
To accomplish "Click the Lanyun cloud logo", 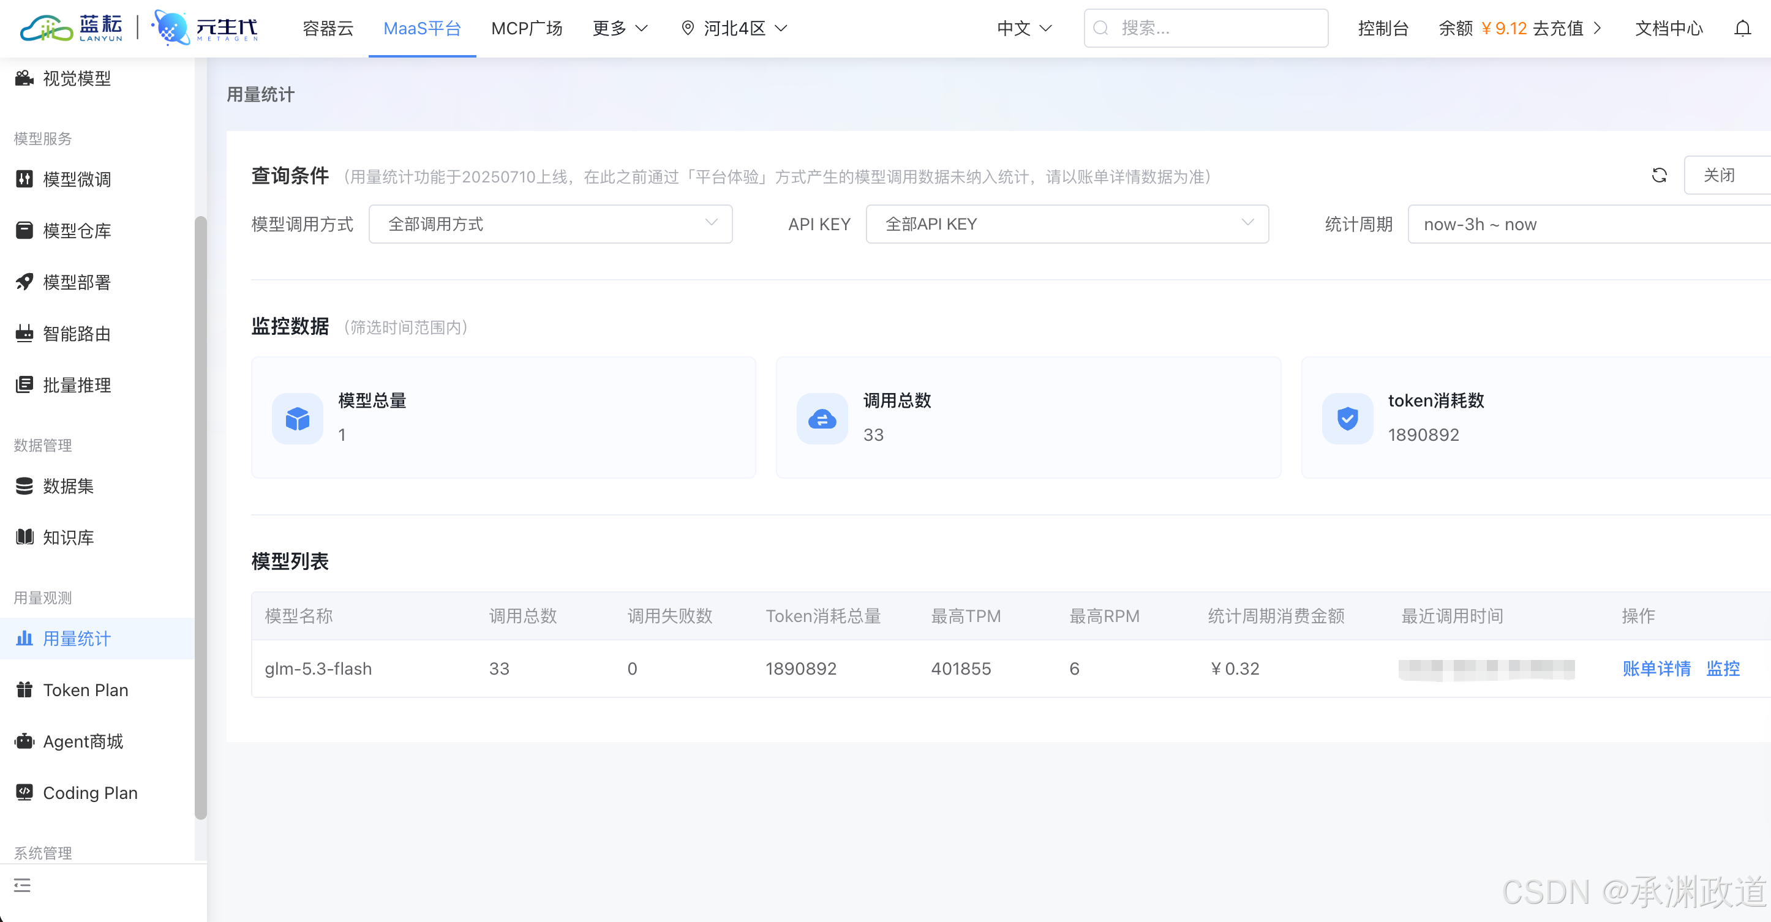I will coord(72,28).
